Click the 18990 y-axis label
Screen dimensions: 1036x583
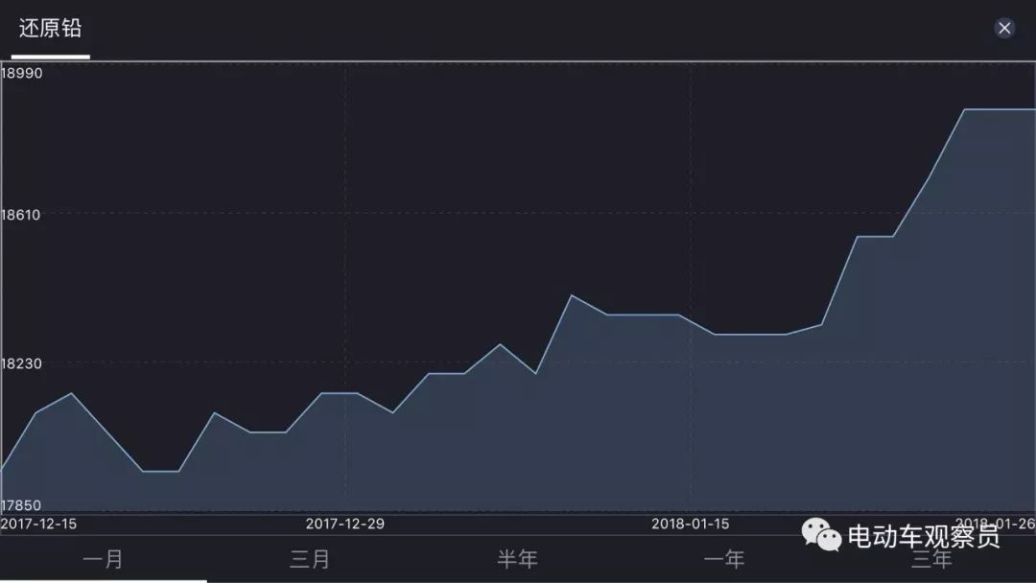pyautogui.click(x=21, y=73)
